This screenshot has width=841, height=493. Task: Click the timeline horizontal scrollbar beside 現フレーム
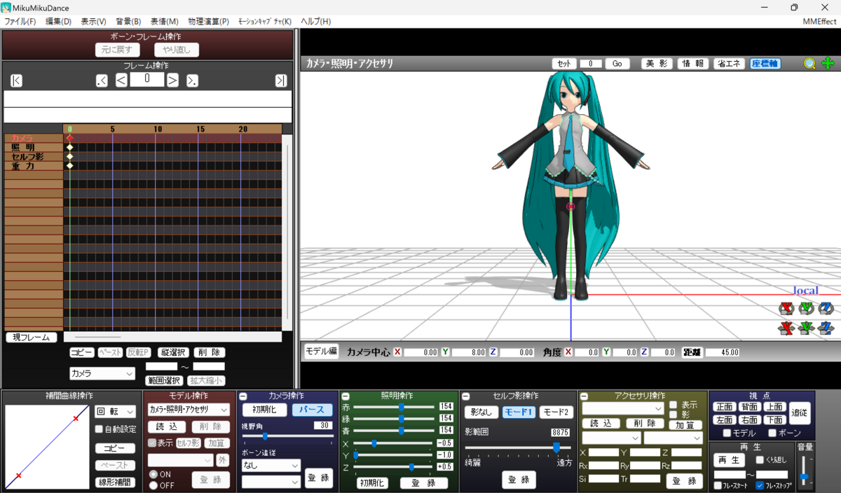[172, 338]
